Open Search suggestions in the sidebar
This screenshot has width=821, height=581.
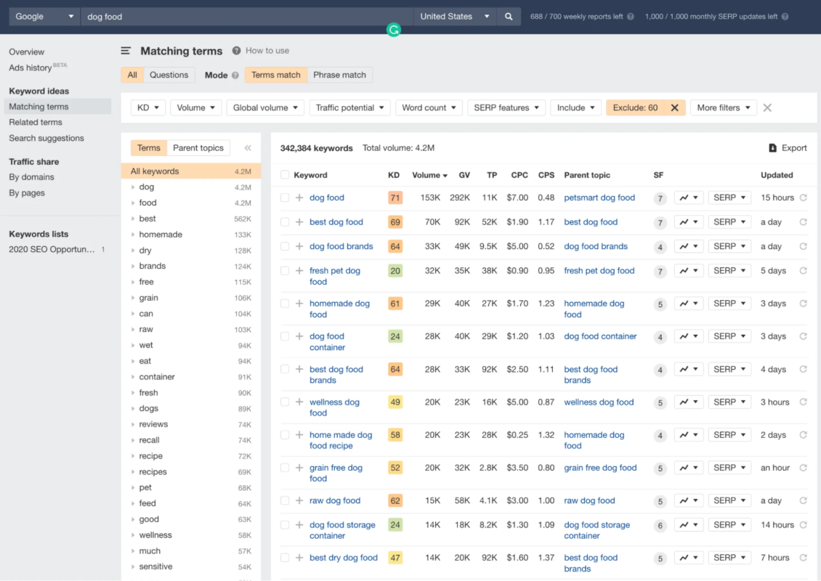tap(46, 138)
